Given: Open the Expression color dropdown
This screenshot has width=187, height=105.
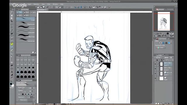Looking at the screenshot, I should pyautogui.click(x=161, y=48).
